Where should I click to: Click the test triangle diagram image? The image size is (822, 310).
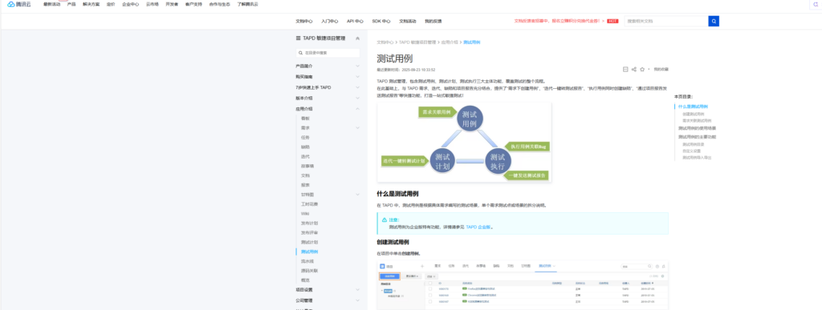tap(464, 143)
